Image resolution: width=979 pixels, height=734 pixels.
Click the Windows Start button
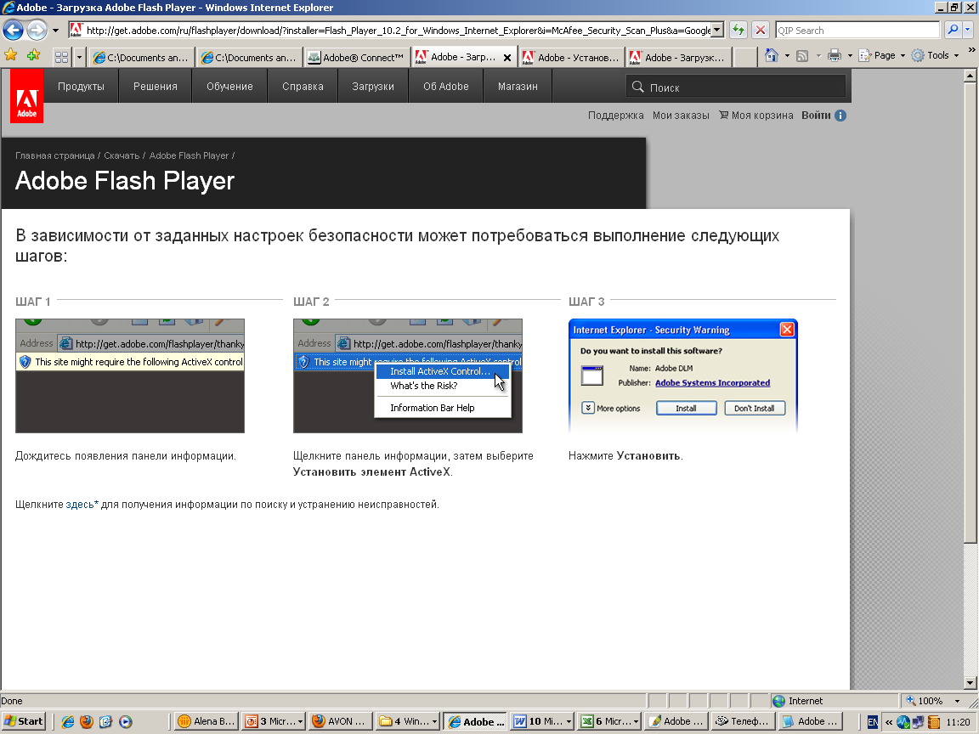[23, 721]
